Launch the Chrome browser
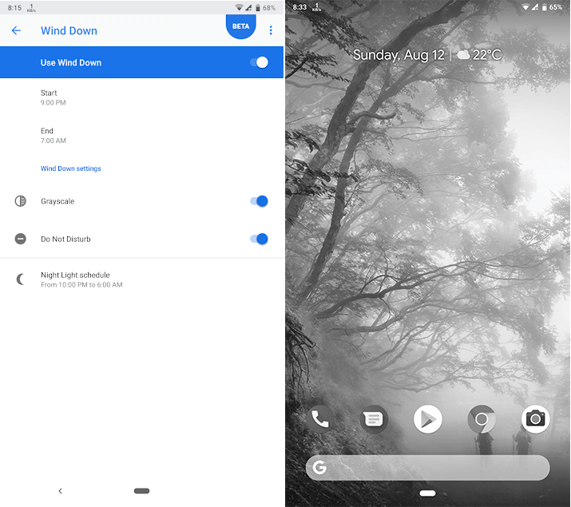The height and width of the screenshot is (507, 571). 482,419
